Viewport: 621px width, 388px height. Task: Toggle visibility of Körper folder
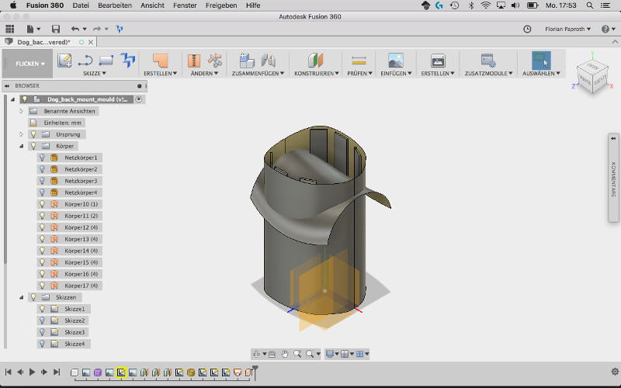33,146
